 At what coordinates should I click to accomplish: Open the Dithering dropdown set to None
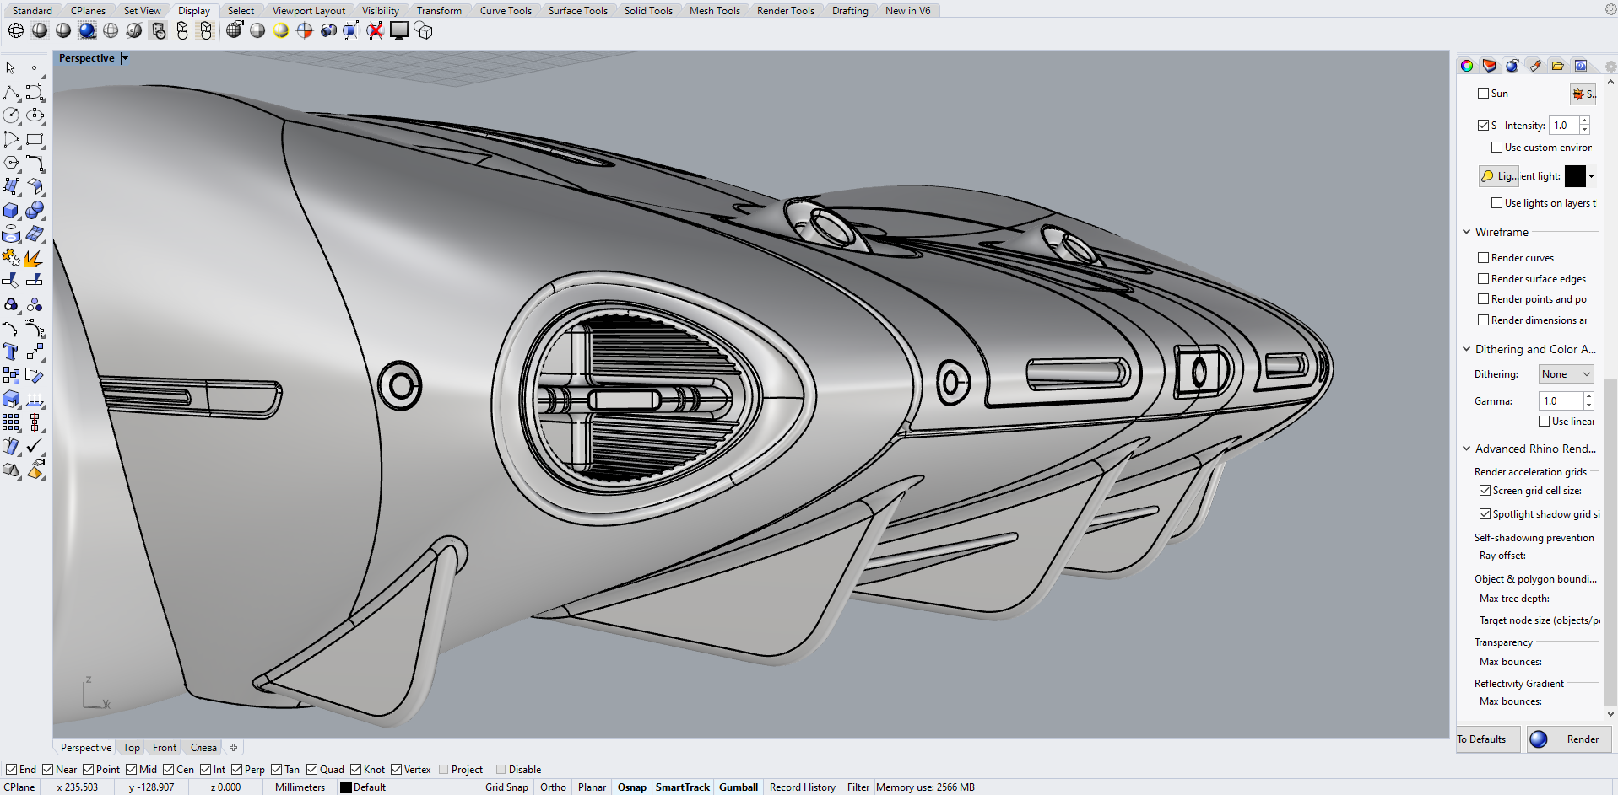click(x=1566, y=373)
